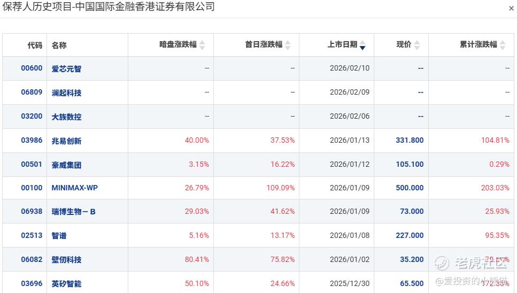Select 英矽智能 first-day gain 24.66%
The height and width of the screenshot is (293, 517).
coord(283,284)
